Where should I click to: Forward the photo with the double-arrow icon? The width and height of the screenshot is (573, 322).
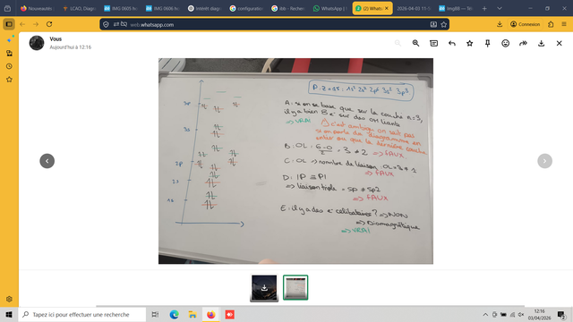(x=523, y=43)
